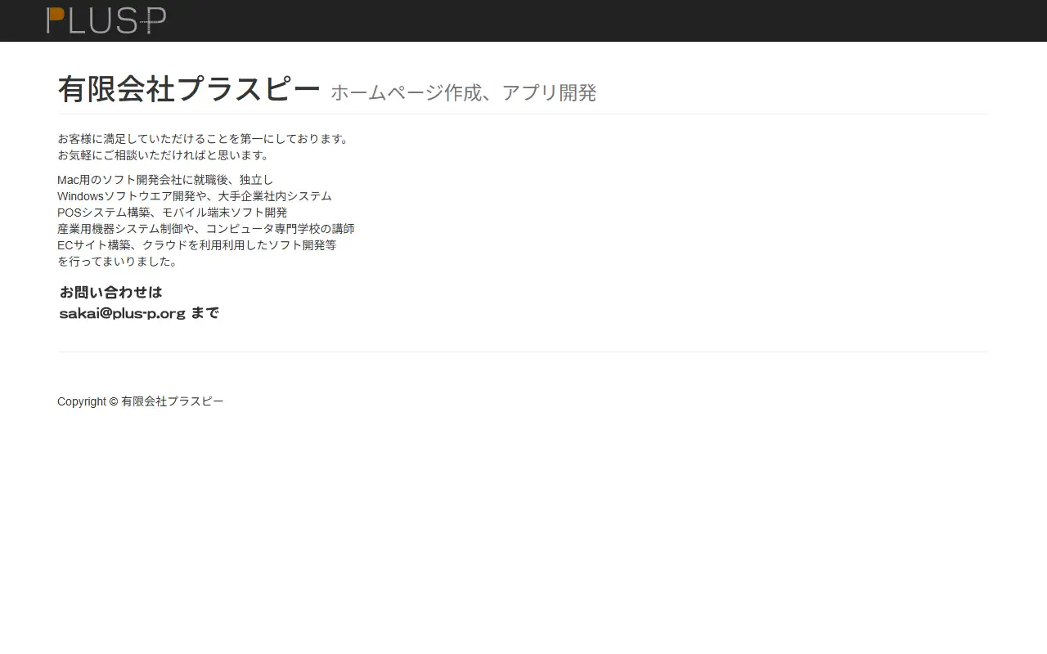Click the line お気軽にご相談いただければと思います。
The image size is (1047, 654).
coord(164,155)
